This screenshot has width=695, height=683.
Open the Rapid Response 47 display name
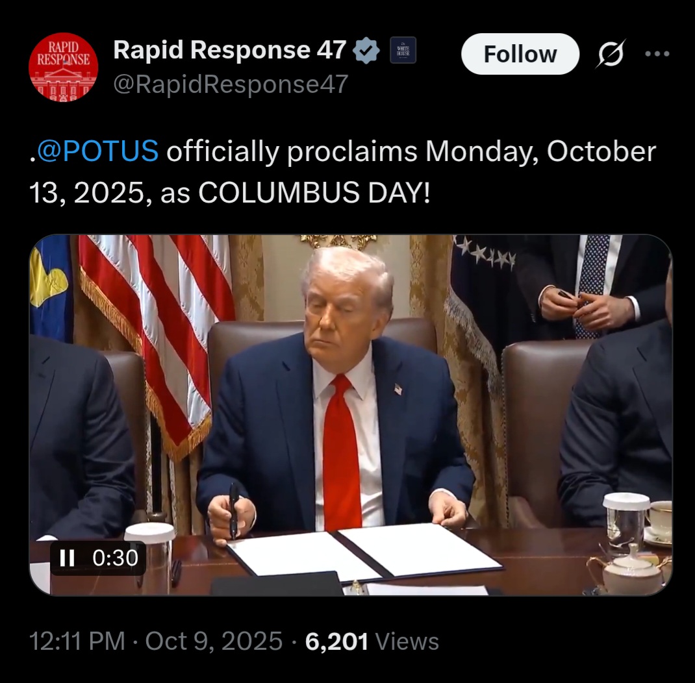229,49
